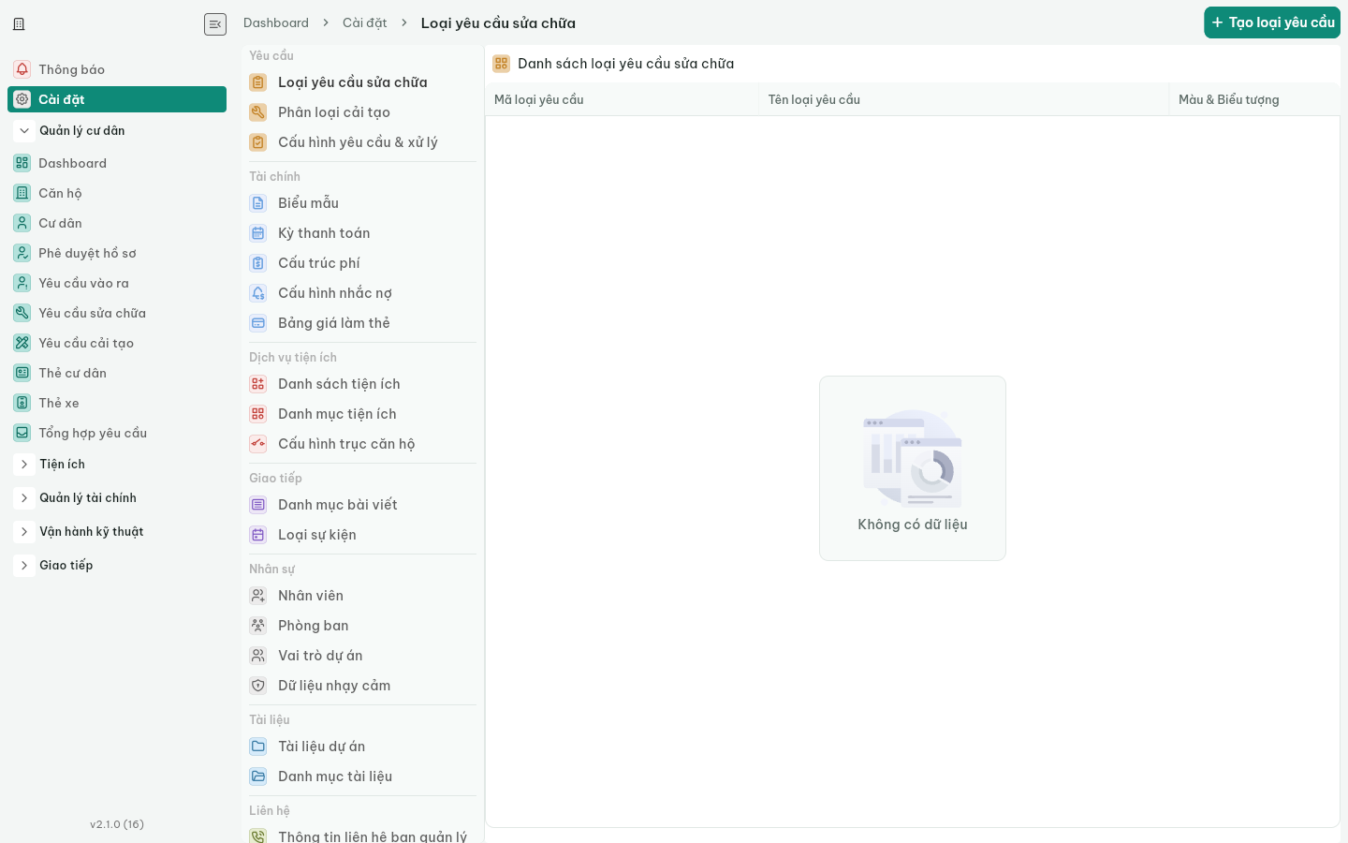The image size is (1348, 843).
Task: Open Nhân viên settings page
Action: (x=362, y=596)
